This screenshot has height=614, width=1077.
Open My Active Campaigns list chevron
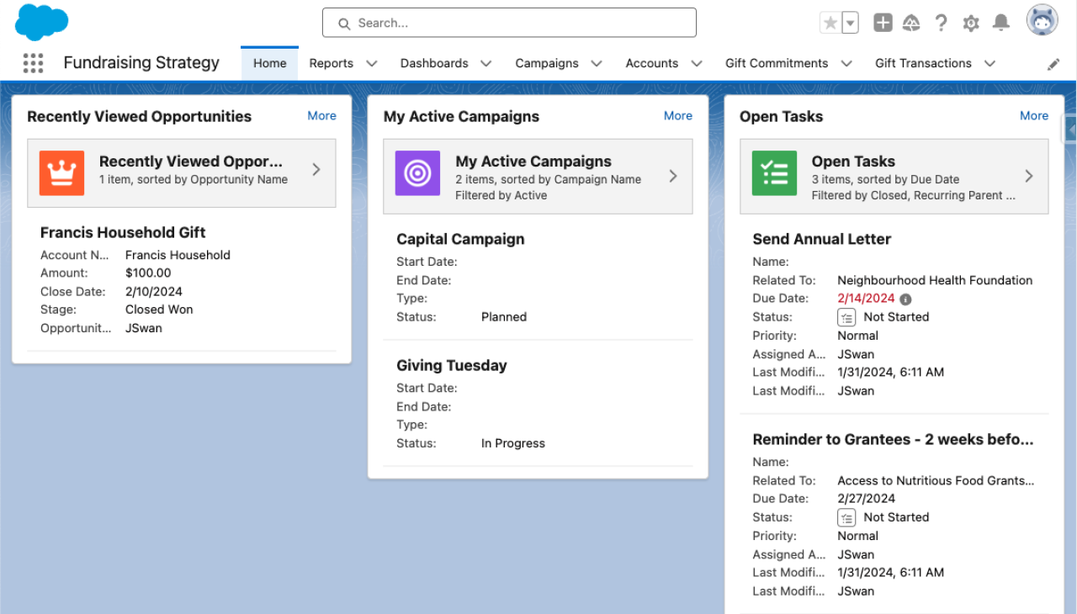click(x=673, y=176)
